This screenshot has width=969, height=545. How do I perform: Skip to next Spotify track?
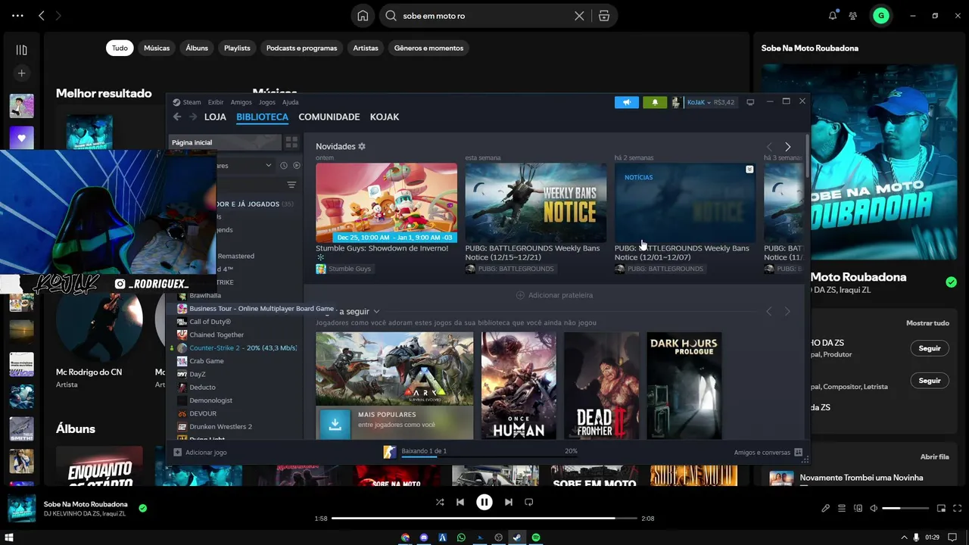[509, 502]
